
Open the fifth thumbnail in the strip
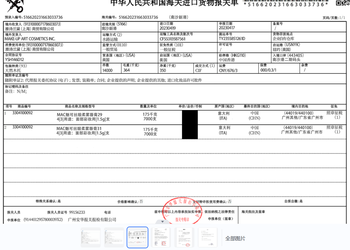184,237
